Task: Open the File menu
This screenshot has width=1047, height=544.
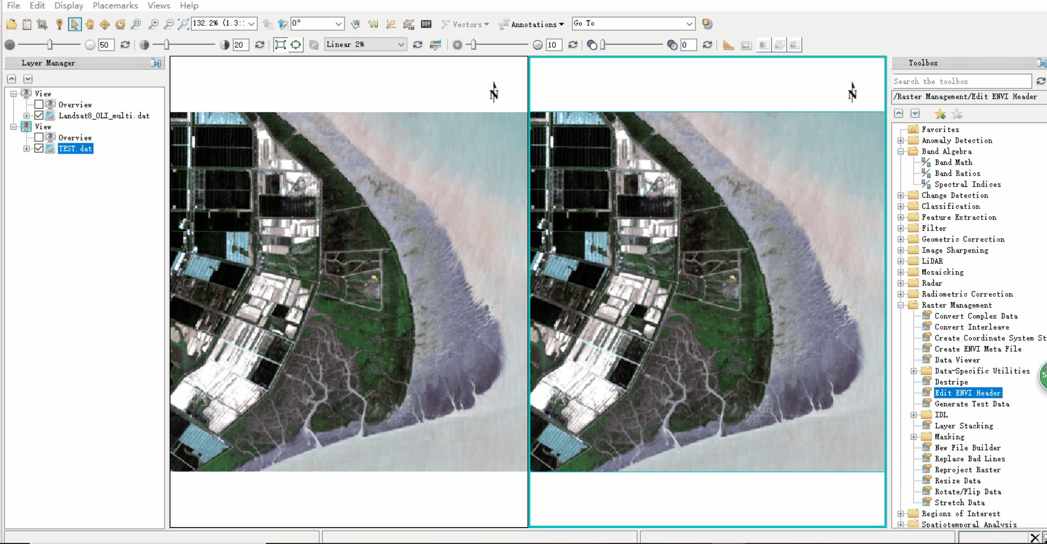Action: coord(13,5)
